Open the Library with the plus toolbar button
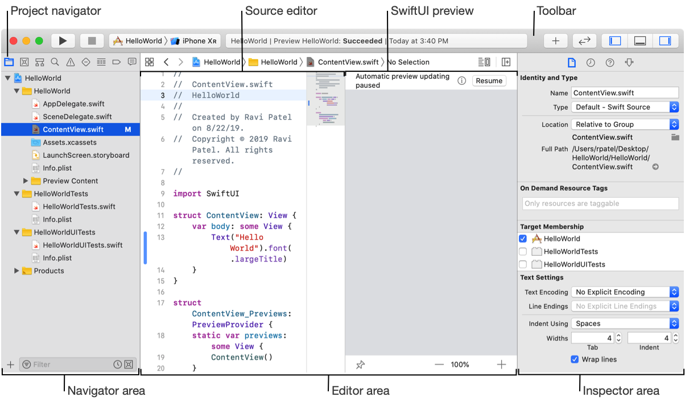Screen dimensions: 685x401 [x=556, y=41]
